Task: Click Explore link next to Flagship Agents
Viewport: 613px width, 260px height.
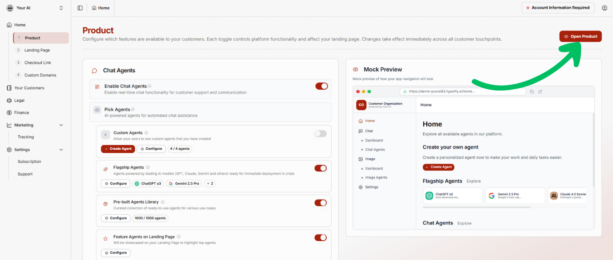Action: click(473, 181)
